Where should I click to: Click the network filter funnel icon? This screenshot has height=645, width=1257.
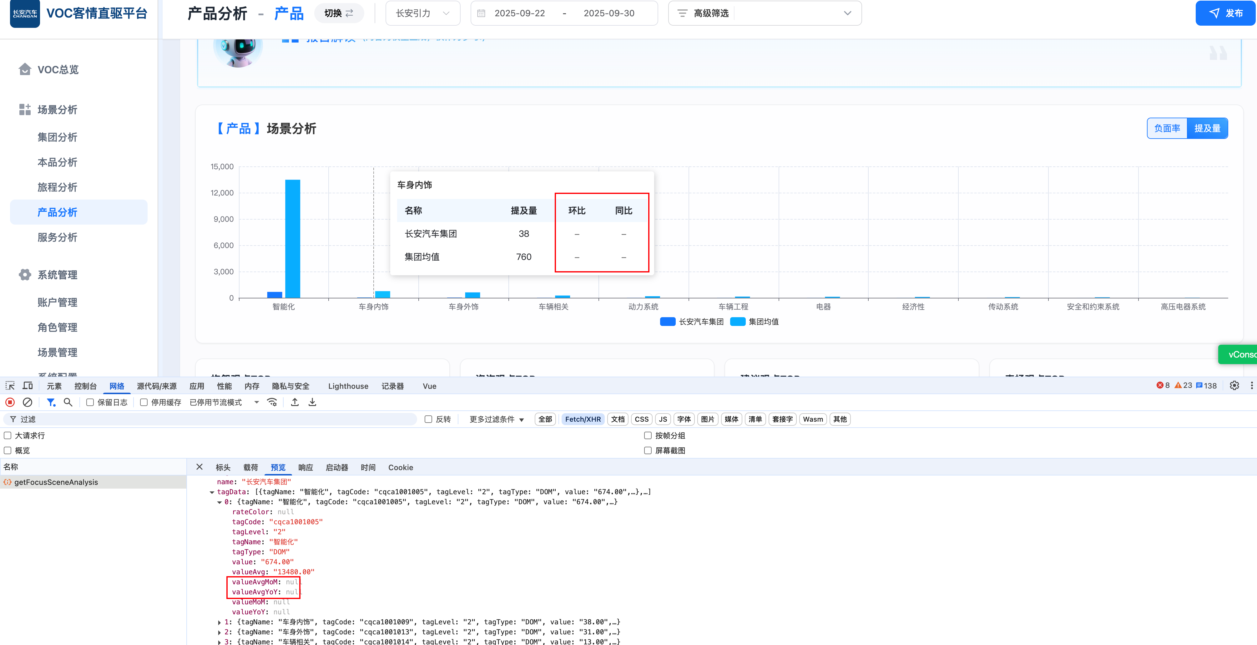pos(50,402)
